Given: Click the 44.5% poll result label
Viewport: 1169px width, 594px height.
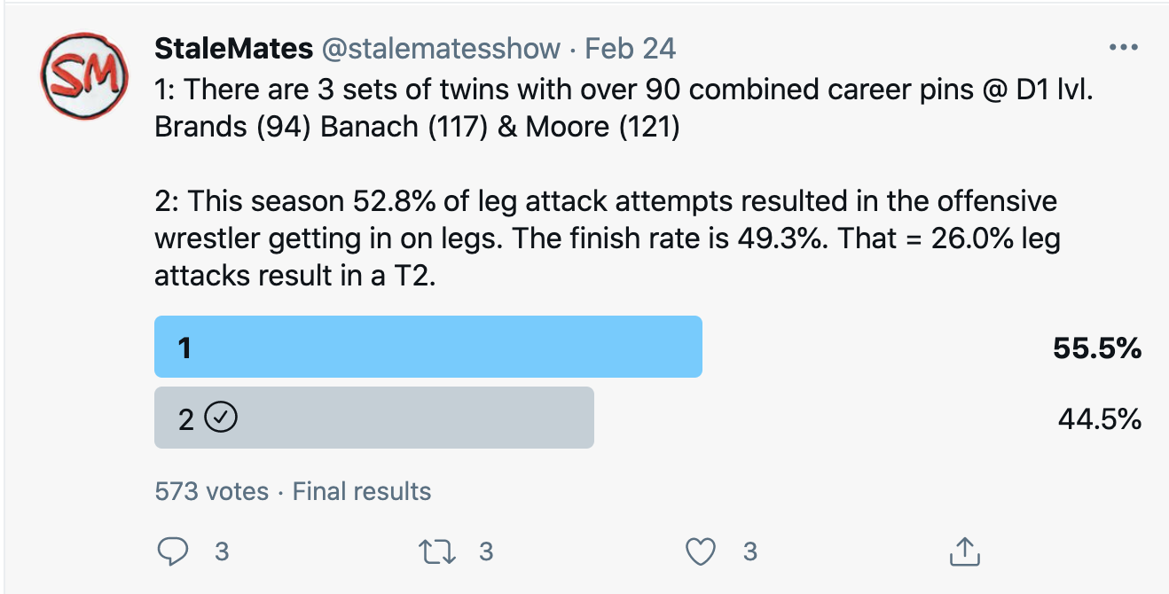Looking at the screenshot, I should 1099,418.
